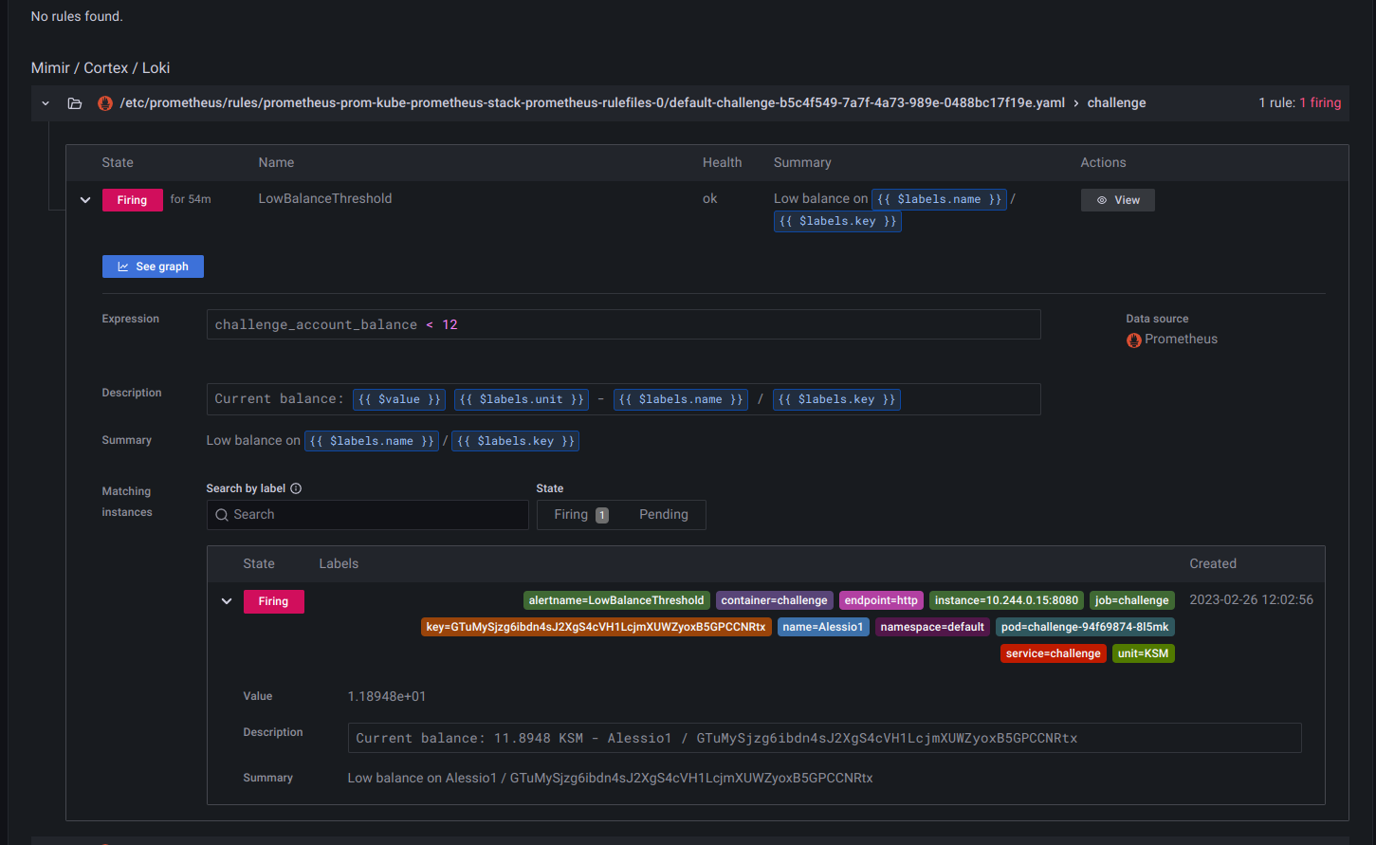Click the Prometheus data source name
Screen dimensions: 1376x845
[1181, 340]
